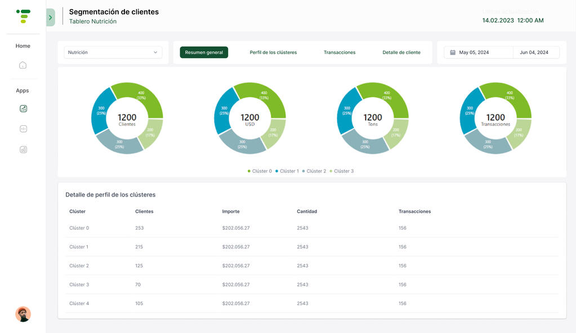
Task: Click the Importe column header
Action: click(231, 212)
